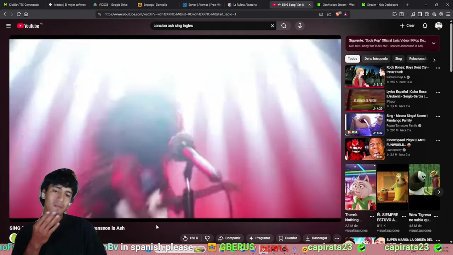Toggle the browser sidebar panel icon
The height and width of the screenshot is (255, 453).
click(420, 14)
